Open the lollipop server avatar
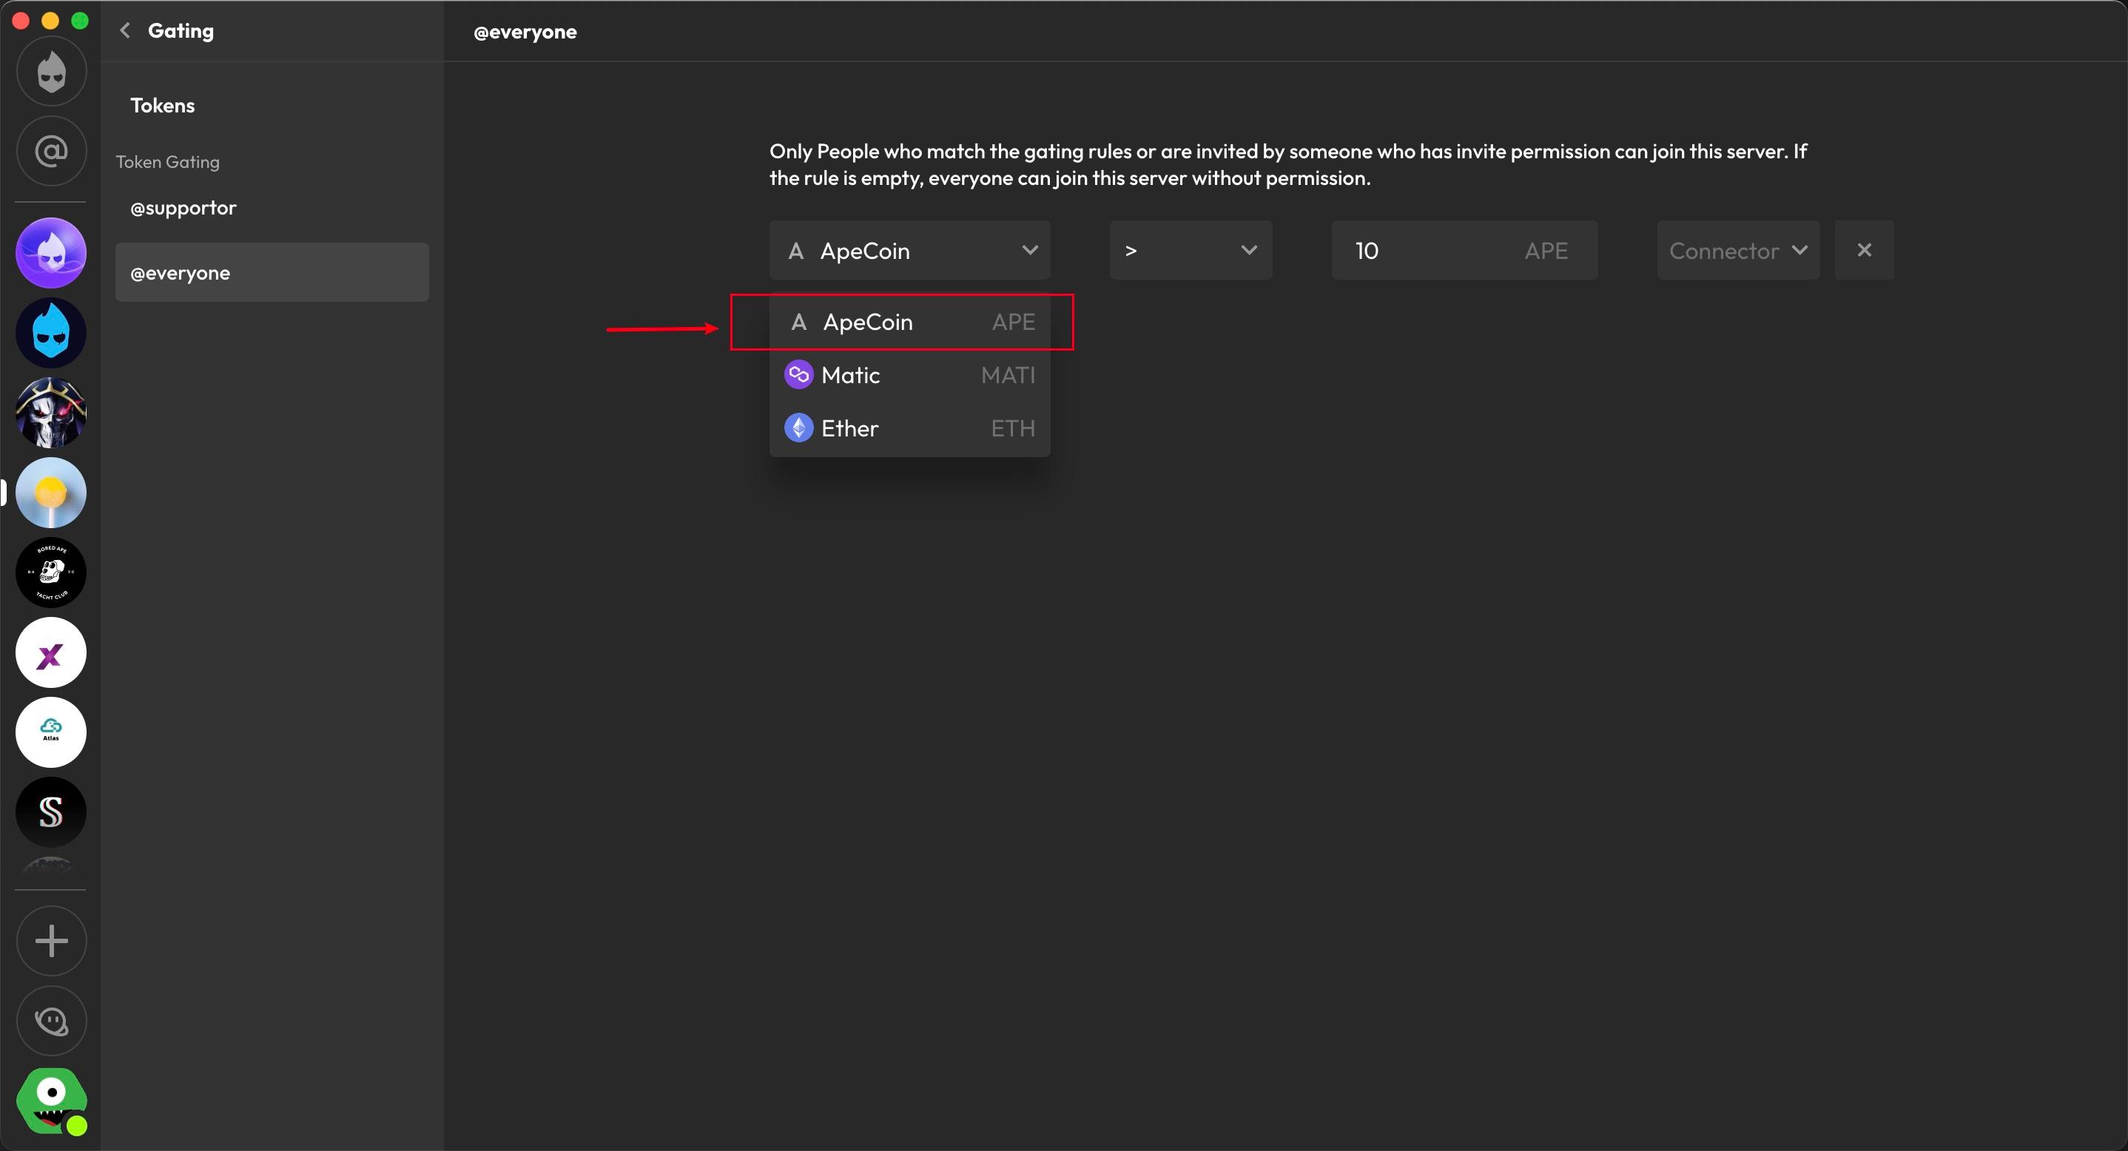 [51, 493]
